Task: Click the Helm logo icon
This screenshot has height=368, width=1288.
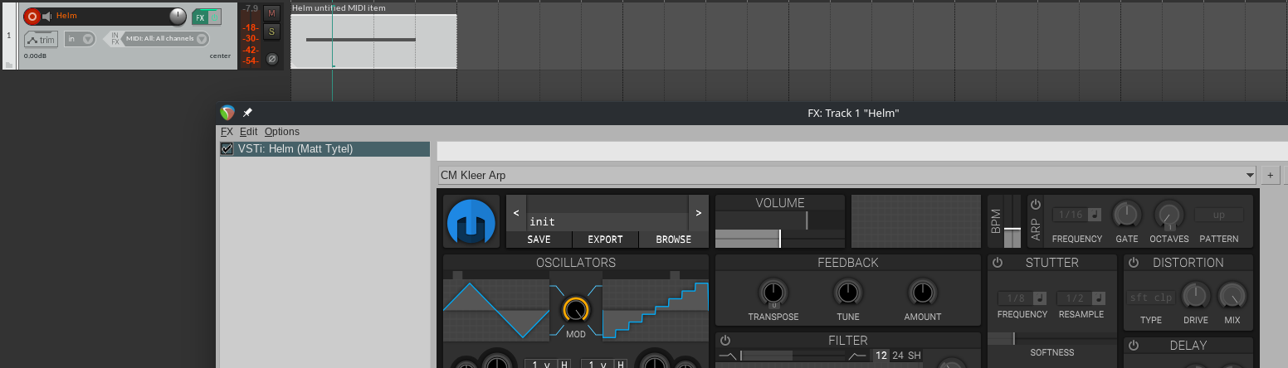Action: (x=471, y=222)
